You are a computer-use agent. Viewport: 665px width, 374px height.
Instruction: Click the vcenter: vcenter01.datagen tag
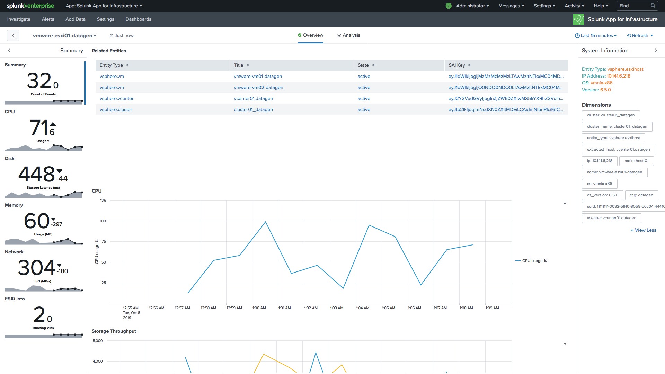click(x=611, y=218)
